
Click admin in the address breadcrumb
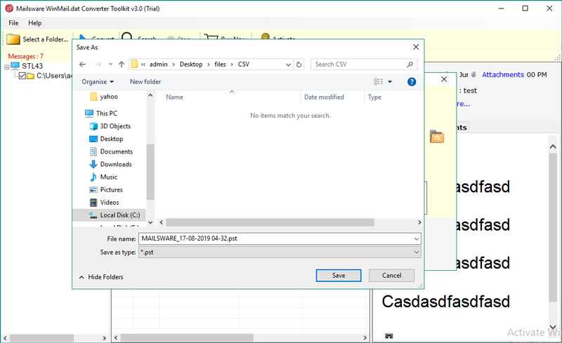coord(159,65)
